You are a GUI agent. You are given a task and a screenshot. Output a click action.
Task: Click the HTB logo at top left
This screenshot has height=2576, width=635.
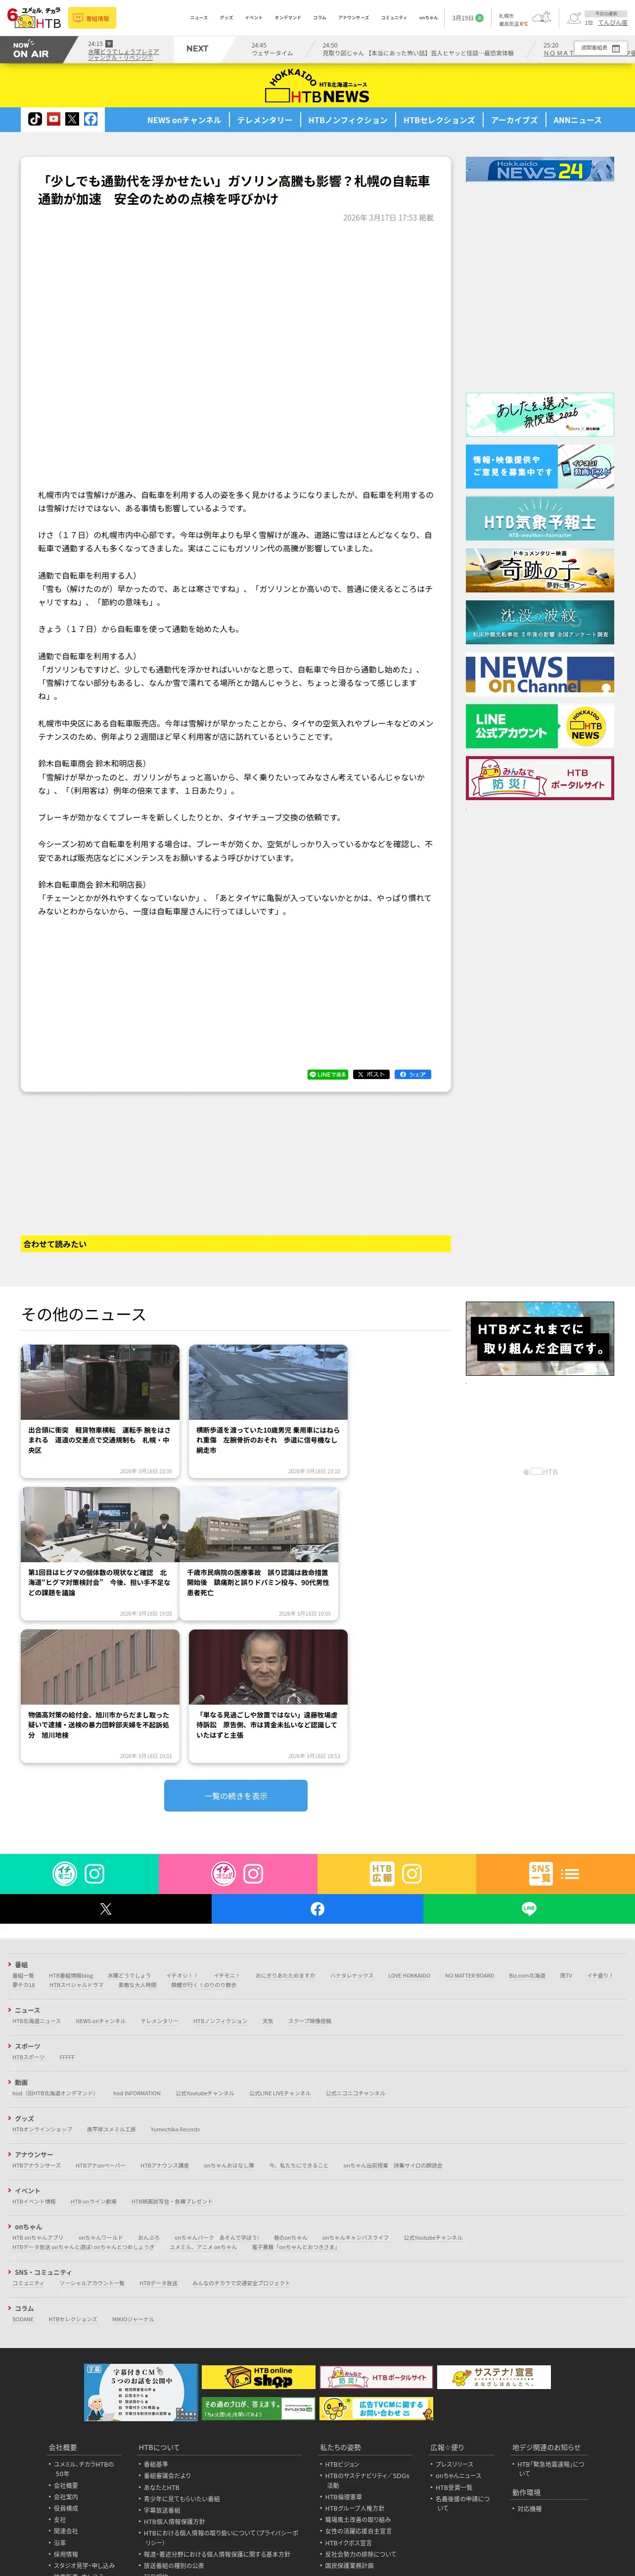click(x=34, y=18)
